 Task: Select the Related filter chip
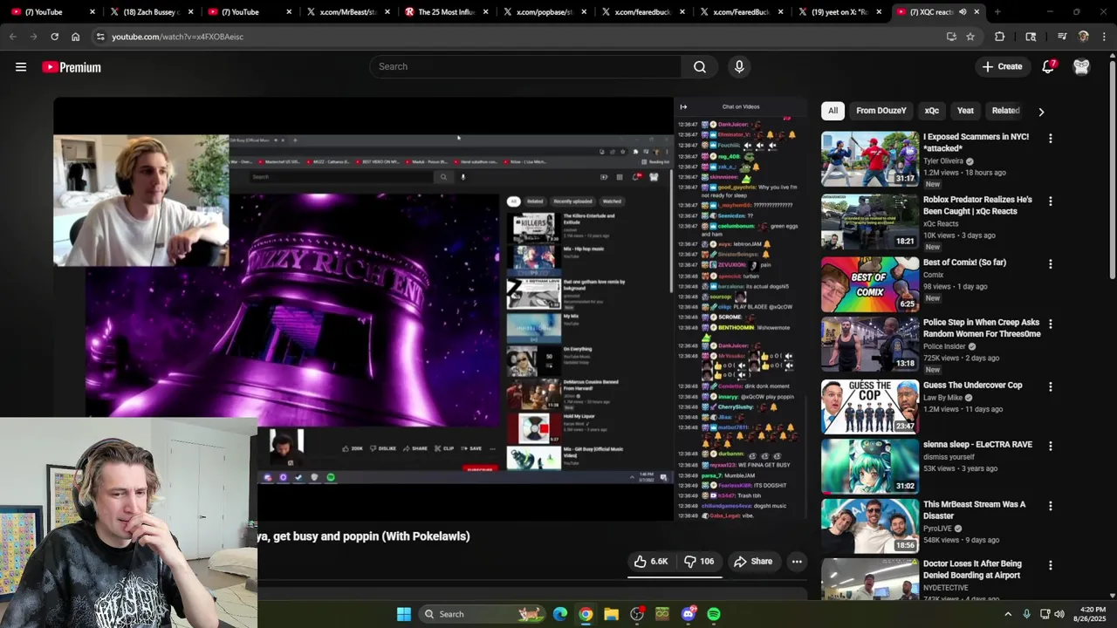(x=1005, y=111)
